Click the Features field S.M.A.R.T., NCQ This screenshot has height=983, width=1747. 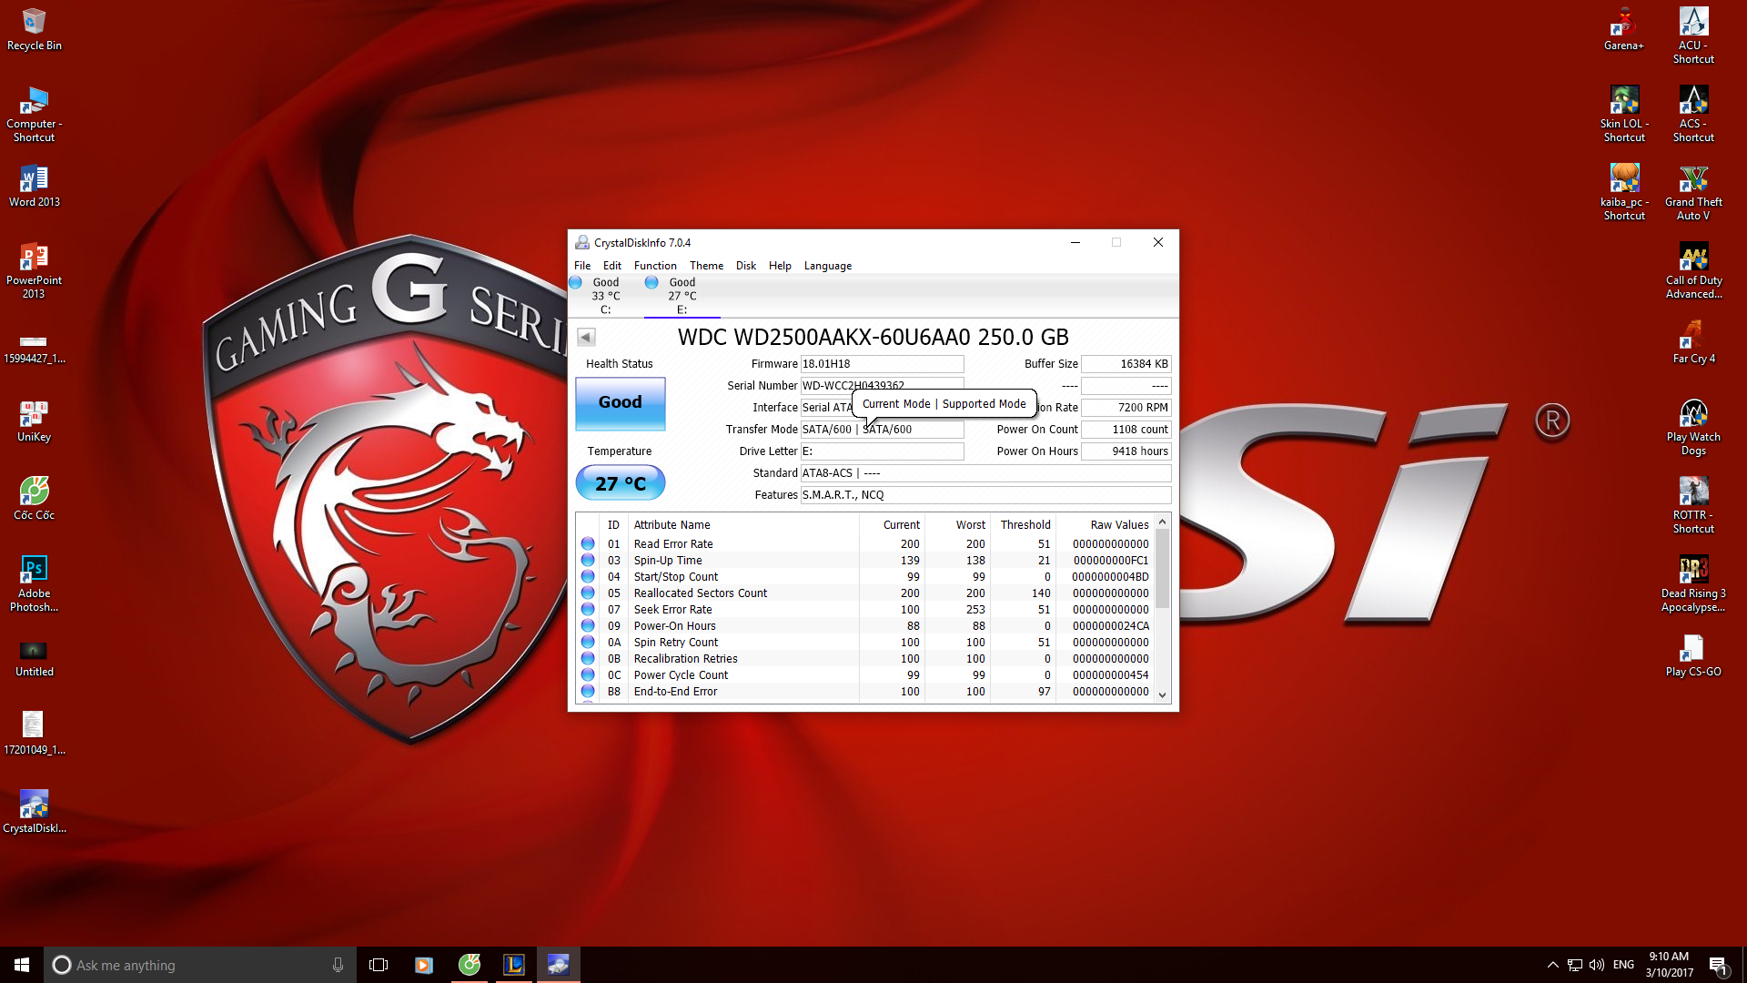click(x=985, y=495)
